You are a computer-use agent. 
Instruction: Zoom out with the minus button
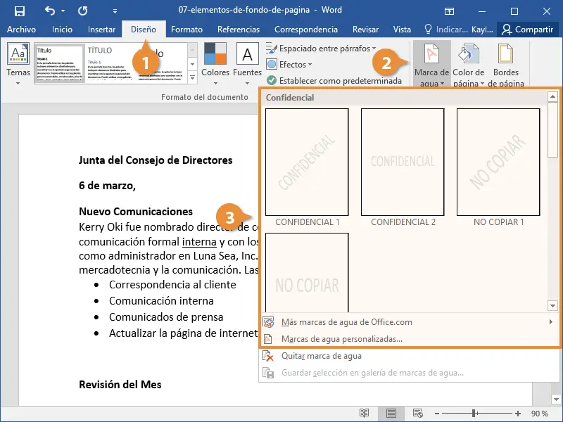pos(437,414)
